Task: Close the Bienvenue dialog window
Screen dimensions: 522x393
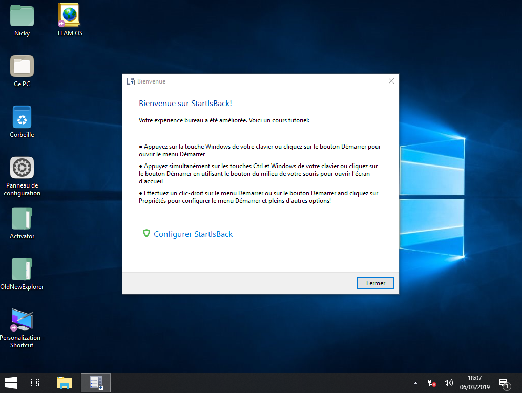Action: click(391, 81)
